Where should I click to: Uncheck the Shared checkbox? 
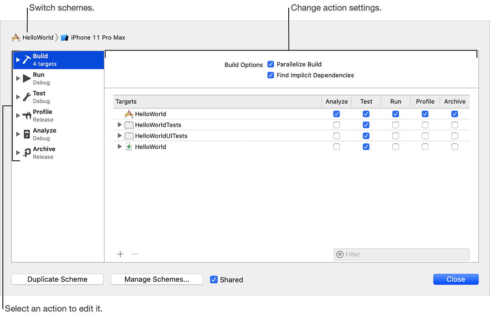tap(214, 280)
